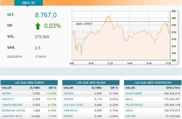Open ADVEO stock link

click(69, 93)
